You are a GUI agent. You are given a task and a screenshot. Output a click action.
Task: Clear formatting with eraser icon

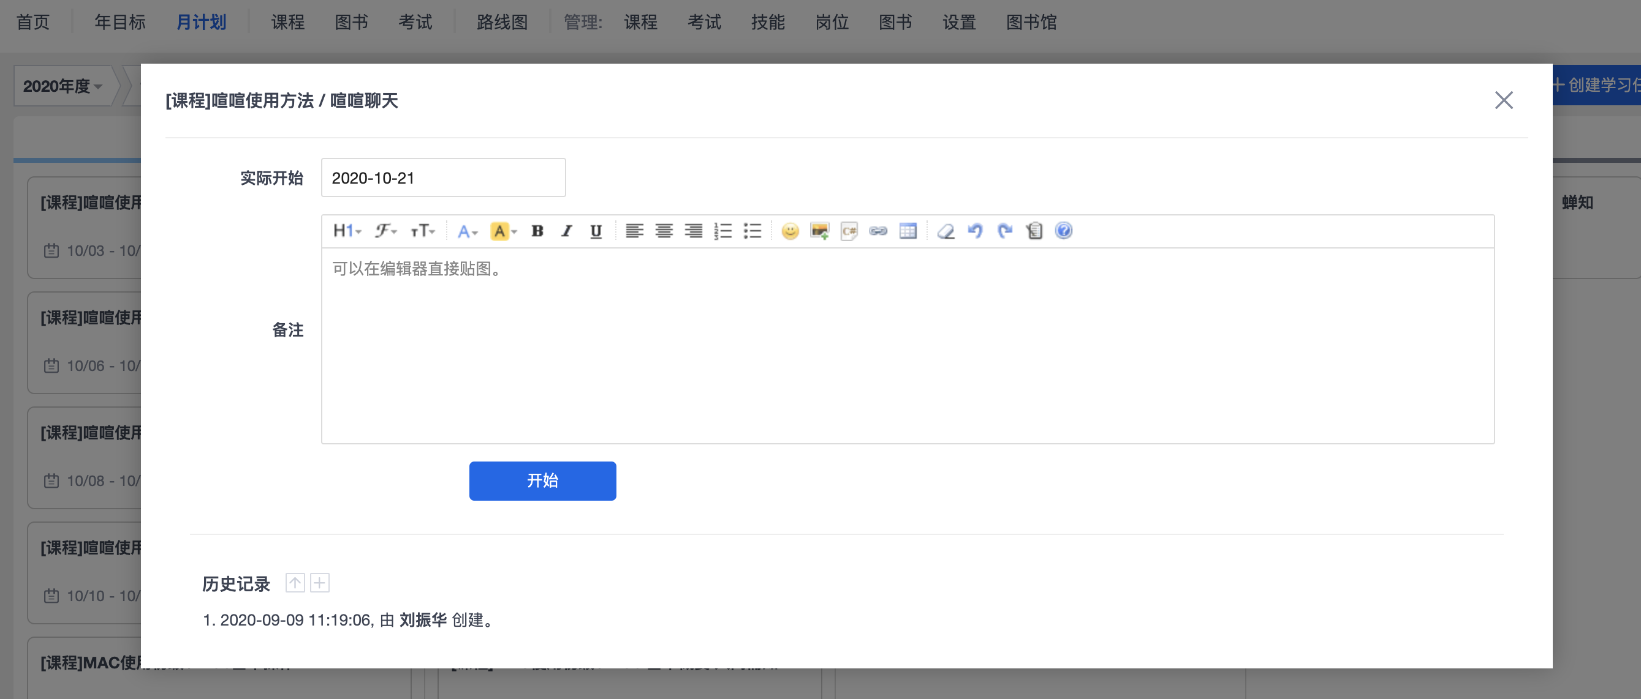point(946,231)
